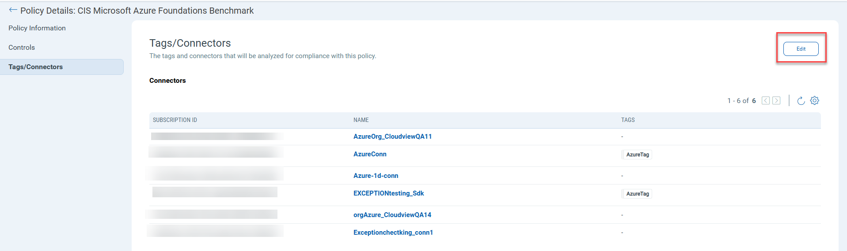
Task: Open AzureOrg_CloudviewQA11 connector
Action: 392,137
